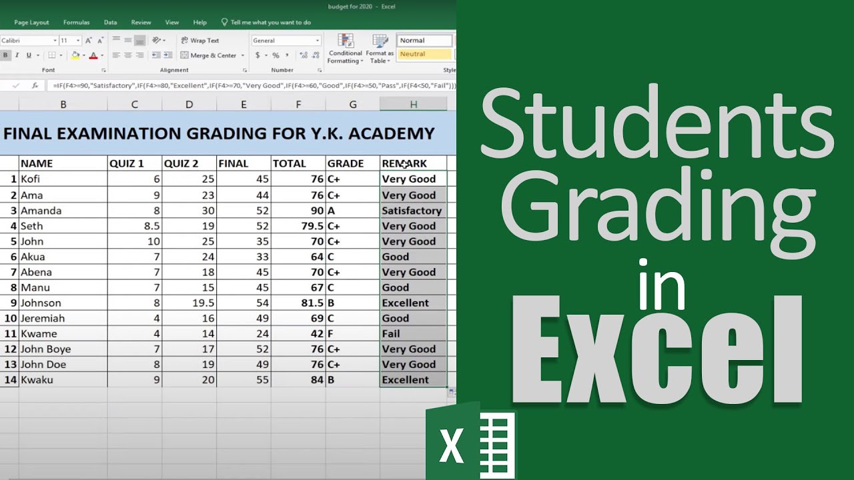This screenshot has width=854, height=480.
Task: Click total cell showing 81.5
Action: pyautogui.click(x=298, y=303)
